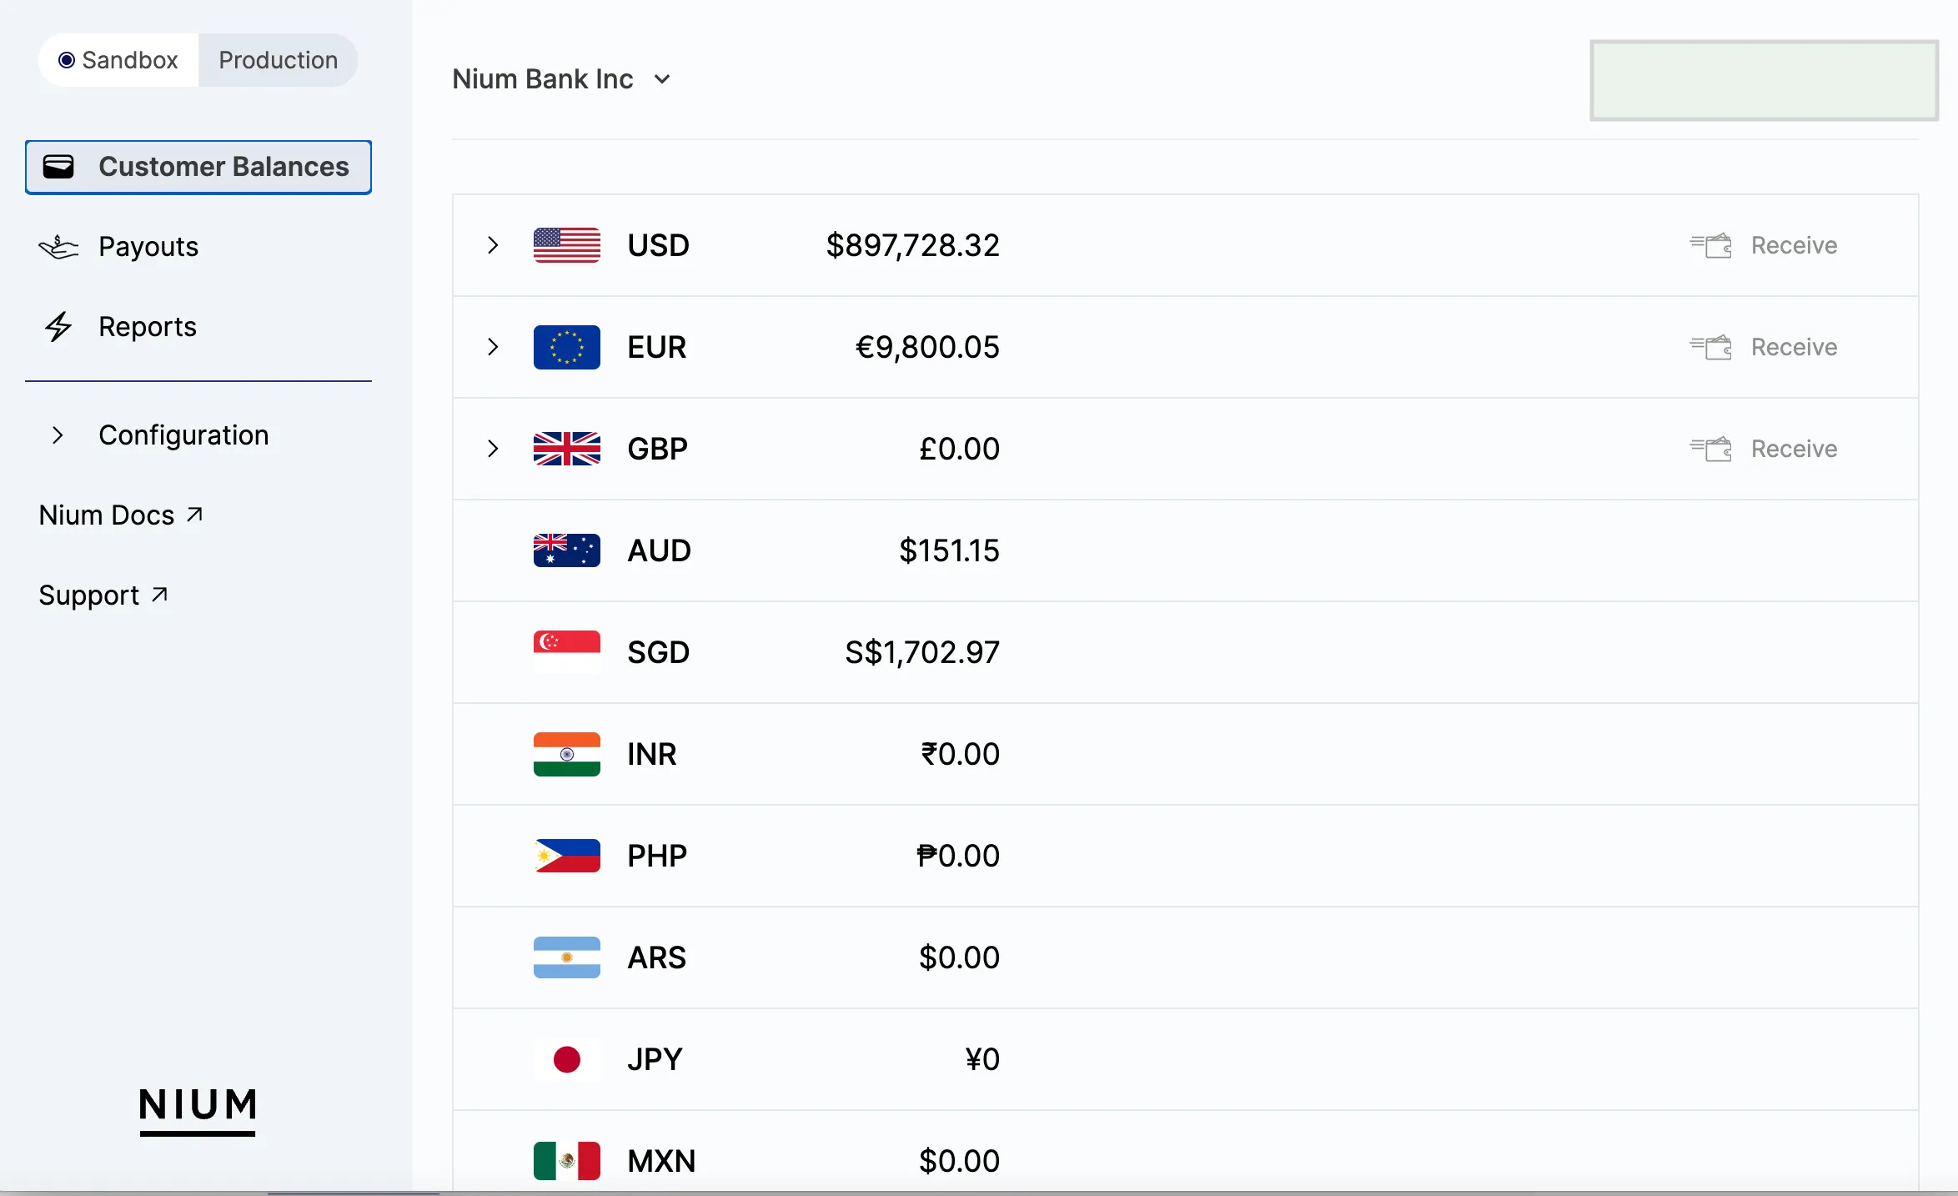Click the Australian flag icon for AUD
1958x1196 pixels.
(x=567, y=550)
